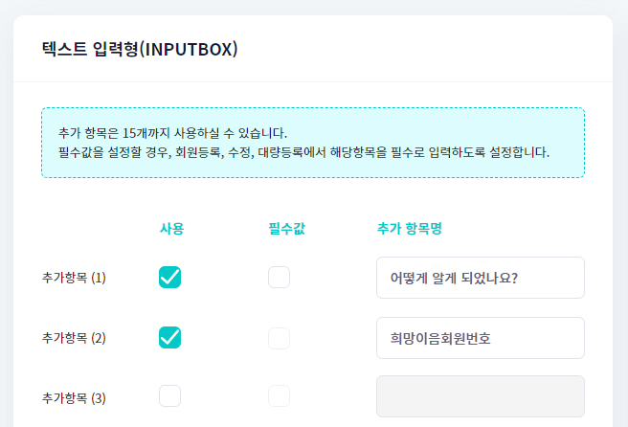Click the '텍스트 입력형(INPUTBOX)' section title

tap(140, 49)
